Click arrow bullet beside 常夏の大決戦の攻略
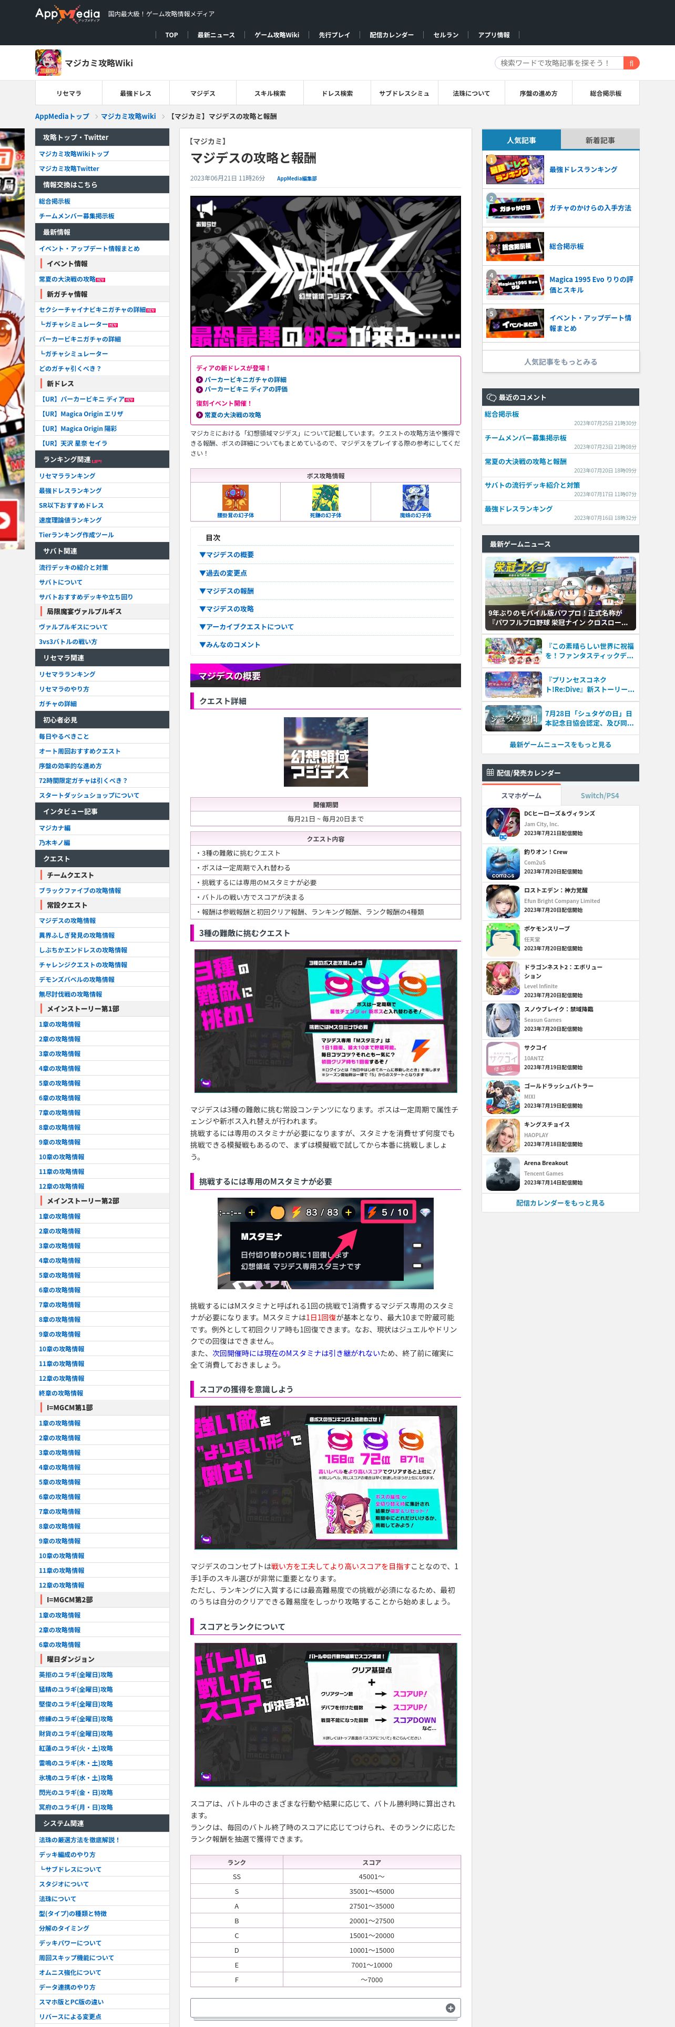The width and height of the screenshot is (675, 2027). [199, 415]
